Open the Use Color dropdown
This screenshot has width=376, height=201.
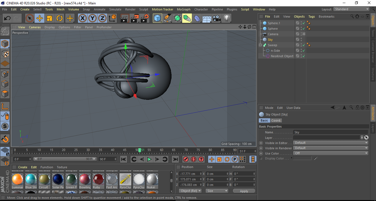click(331, 153)
